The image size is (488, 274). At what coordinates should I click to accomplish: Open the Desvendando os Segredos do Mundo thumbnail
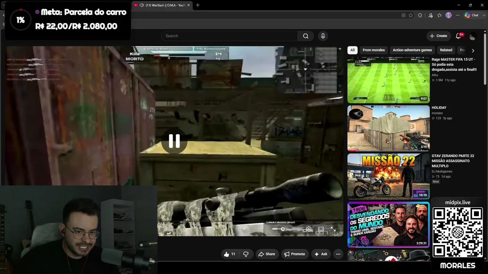click(x=388, y=225)
